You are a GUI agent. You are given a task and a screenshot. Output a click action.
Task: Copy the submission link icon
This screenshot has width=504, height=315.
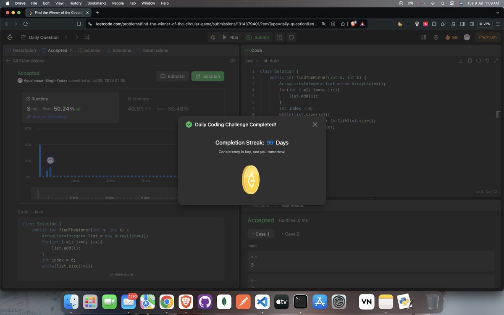click(232, 61)
